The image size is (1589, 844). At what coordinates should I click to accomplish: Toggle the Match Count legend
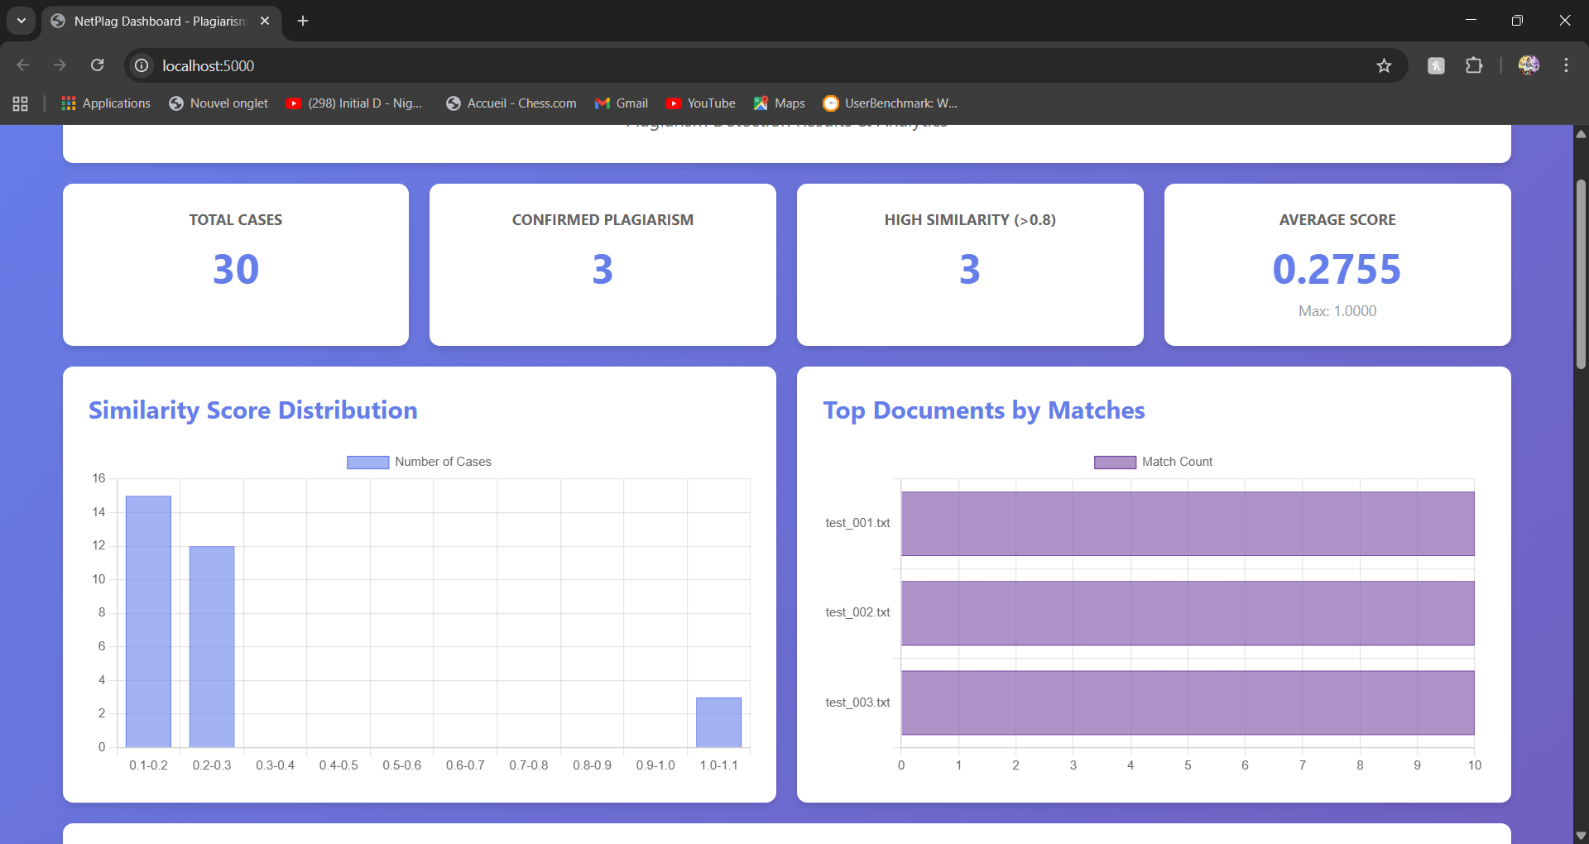pos(1153,462)
